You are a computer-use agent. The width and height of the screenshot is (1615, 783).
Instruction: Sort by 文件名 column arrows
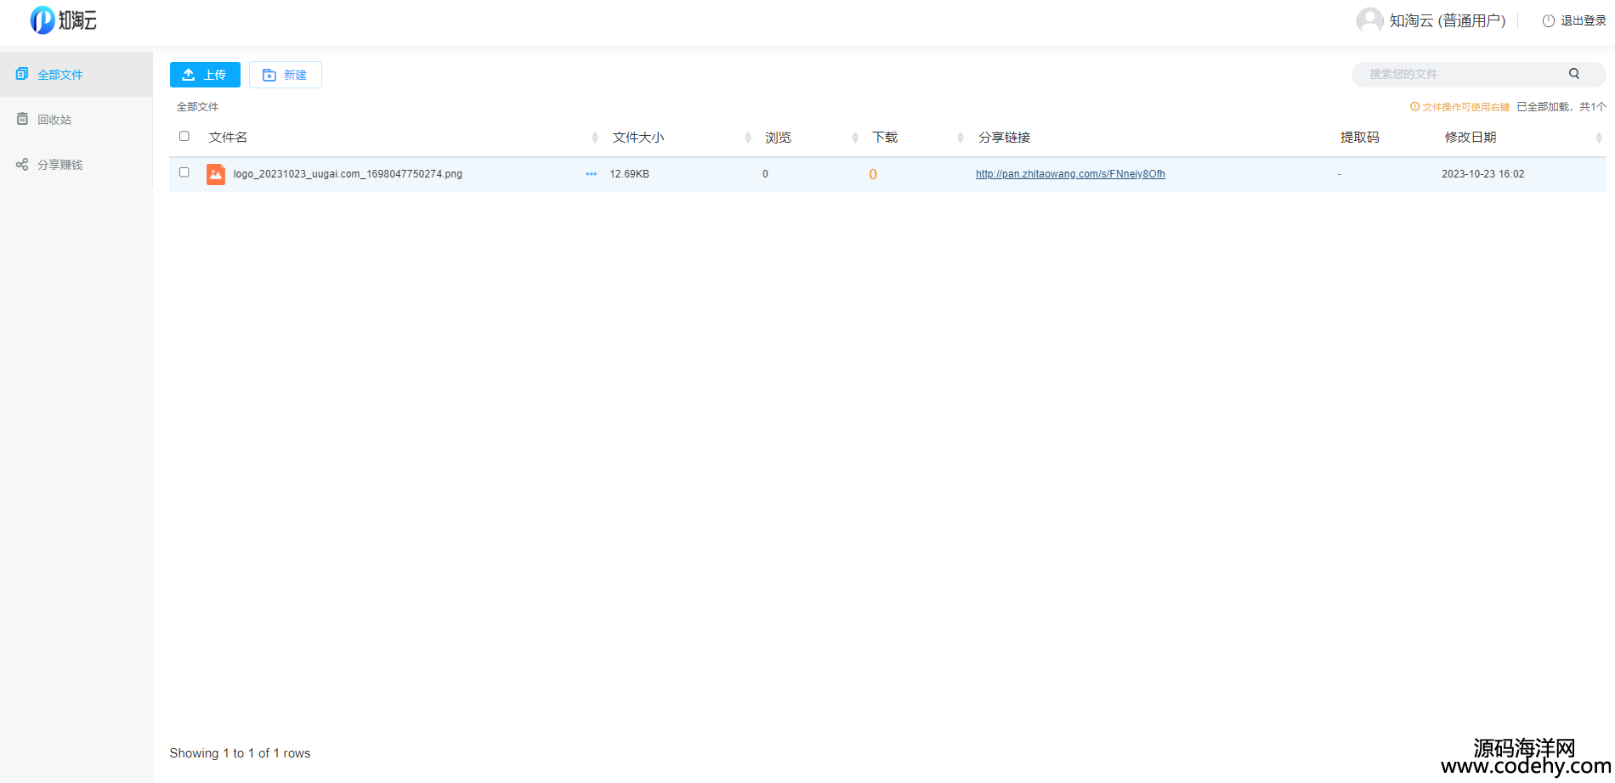(x=595, y=138)
